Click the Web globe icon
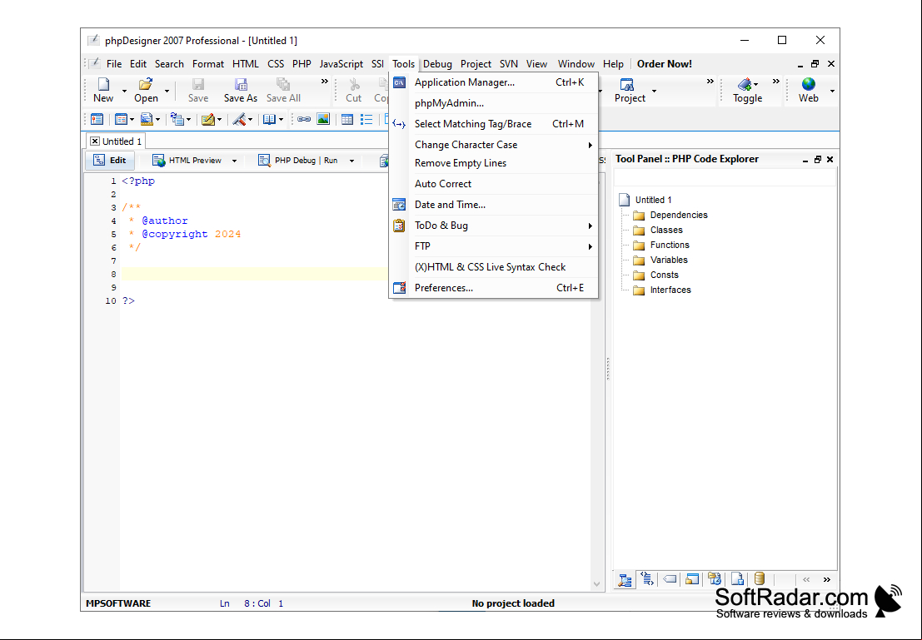The height and width of the screenshot is (640, 922). [809, 84]
